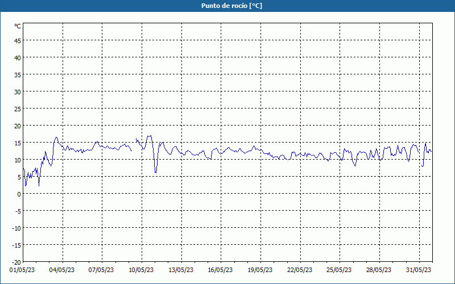
Task: Click the y-axis value 40
Action: [18, 58]
